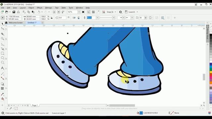Select the Color Eyedropper tool
Image resolution: width=212 pixels, height=119 pixels.
pos(2,94)
